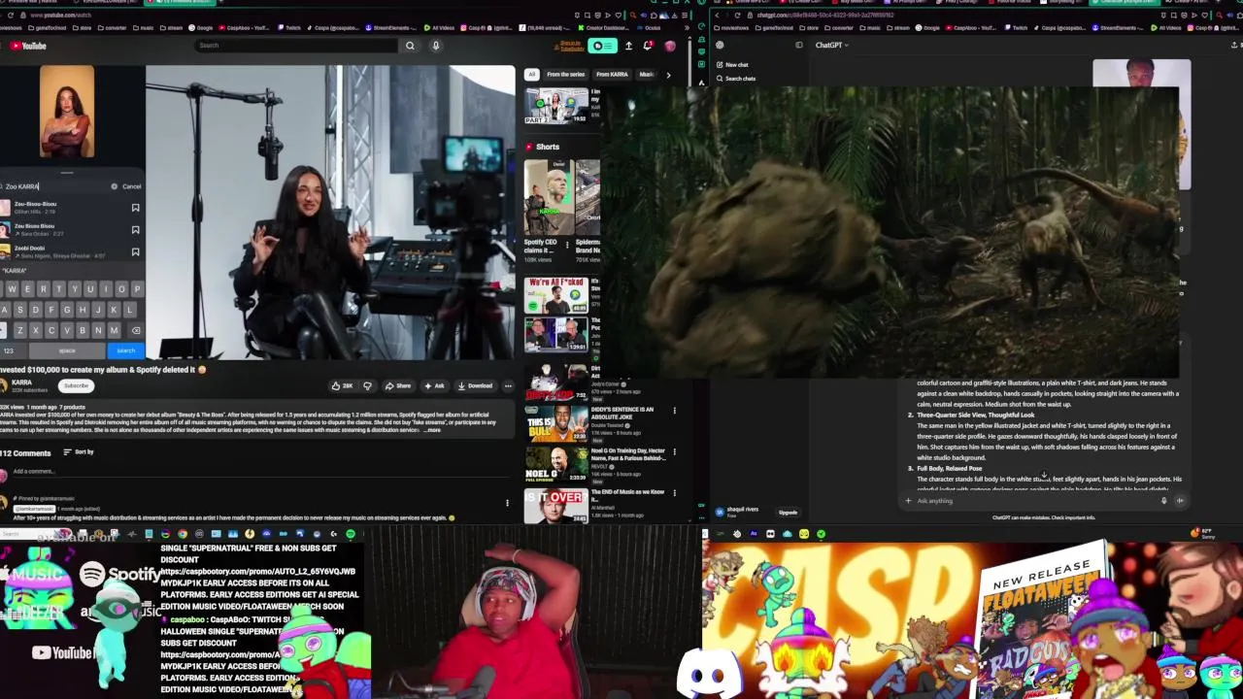Open DIDDY'S SENTENCE video options menu
1243x699 pixels.
(674, 411)
